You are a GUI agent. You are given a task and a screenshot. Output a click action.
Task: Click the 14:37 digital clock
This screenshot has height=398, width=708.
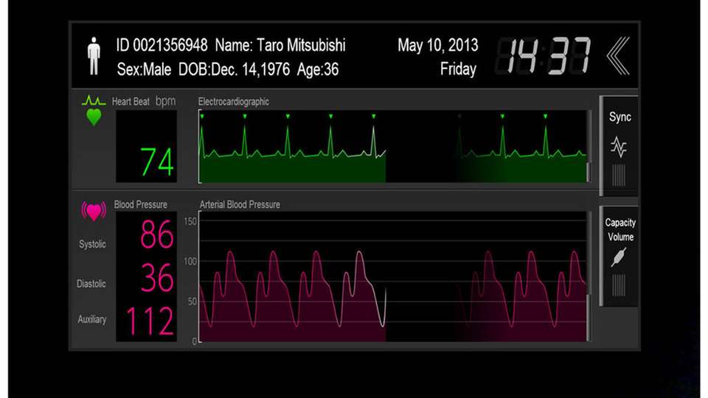pyautogui.click(x=544, y=56)
